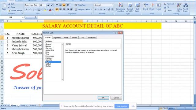
Task: Click the Shrink Font icon
Action: 52,5
